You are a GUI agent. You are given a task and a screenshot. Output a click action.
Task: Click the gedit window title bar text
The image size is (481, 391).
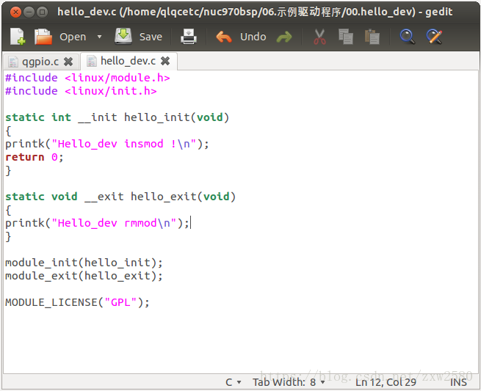click(255, 12)
